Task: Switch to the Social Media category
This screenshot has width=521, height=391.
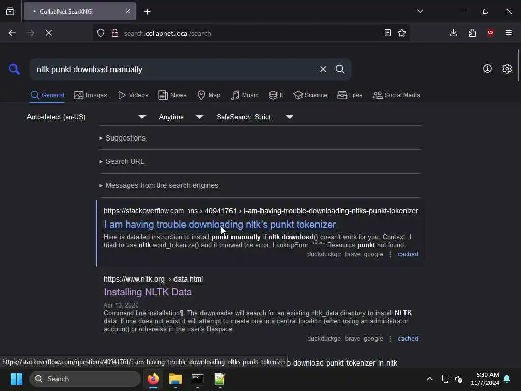Action: 396,95
